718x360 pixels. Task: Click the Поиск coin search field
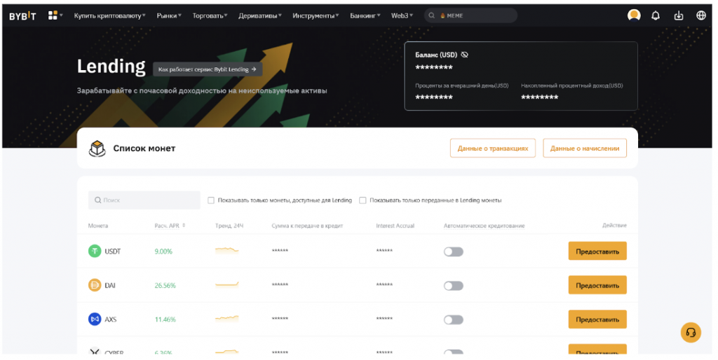pyautogui.click(x=144, y=200)
